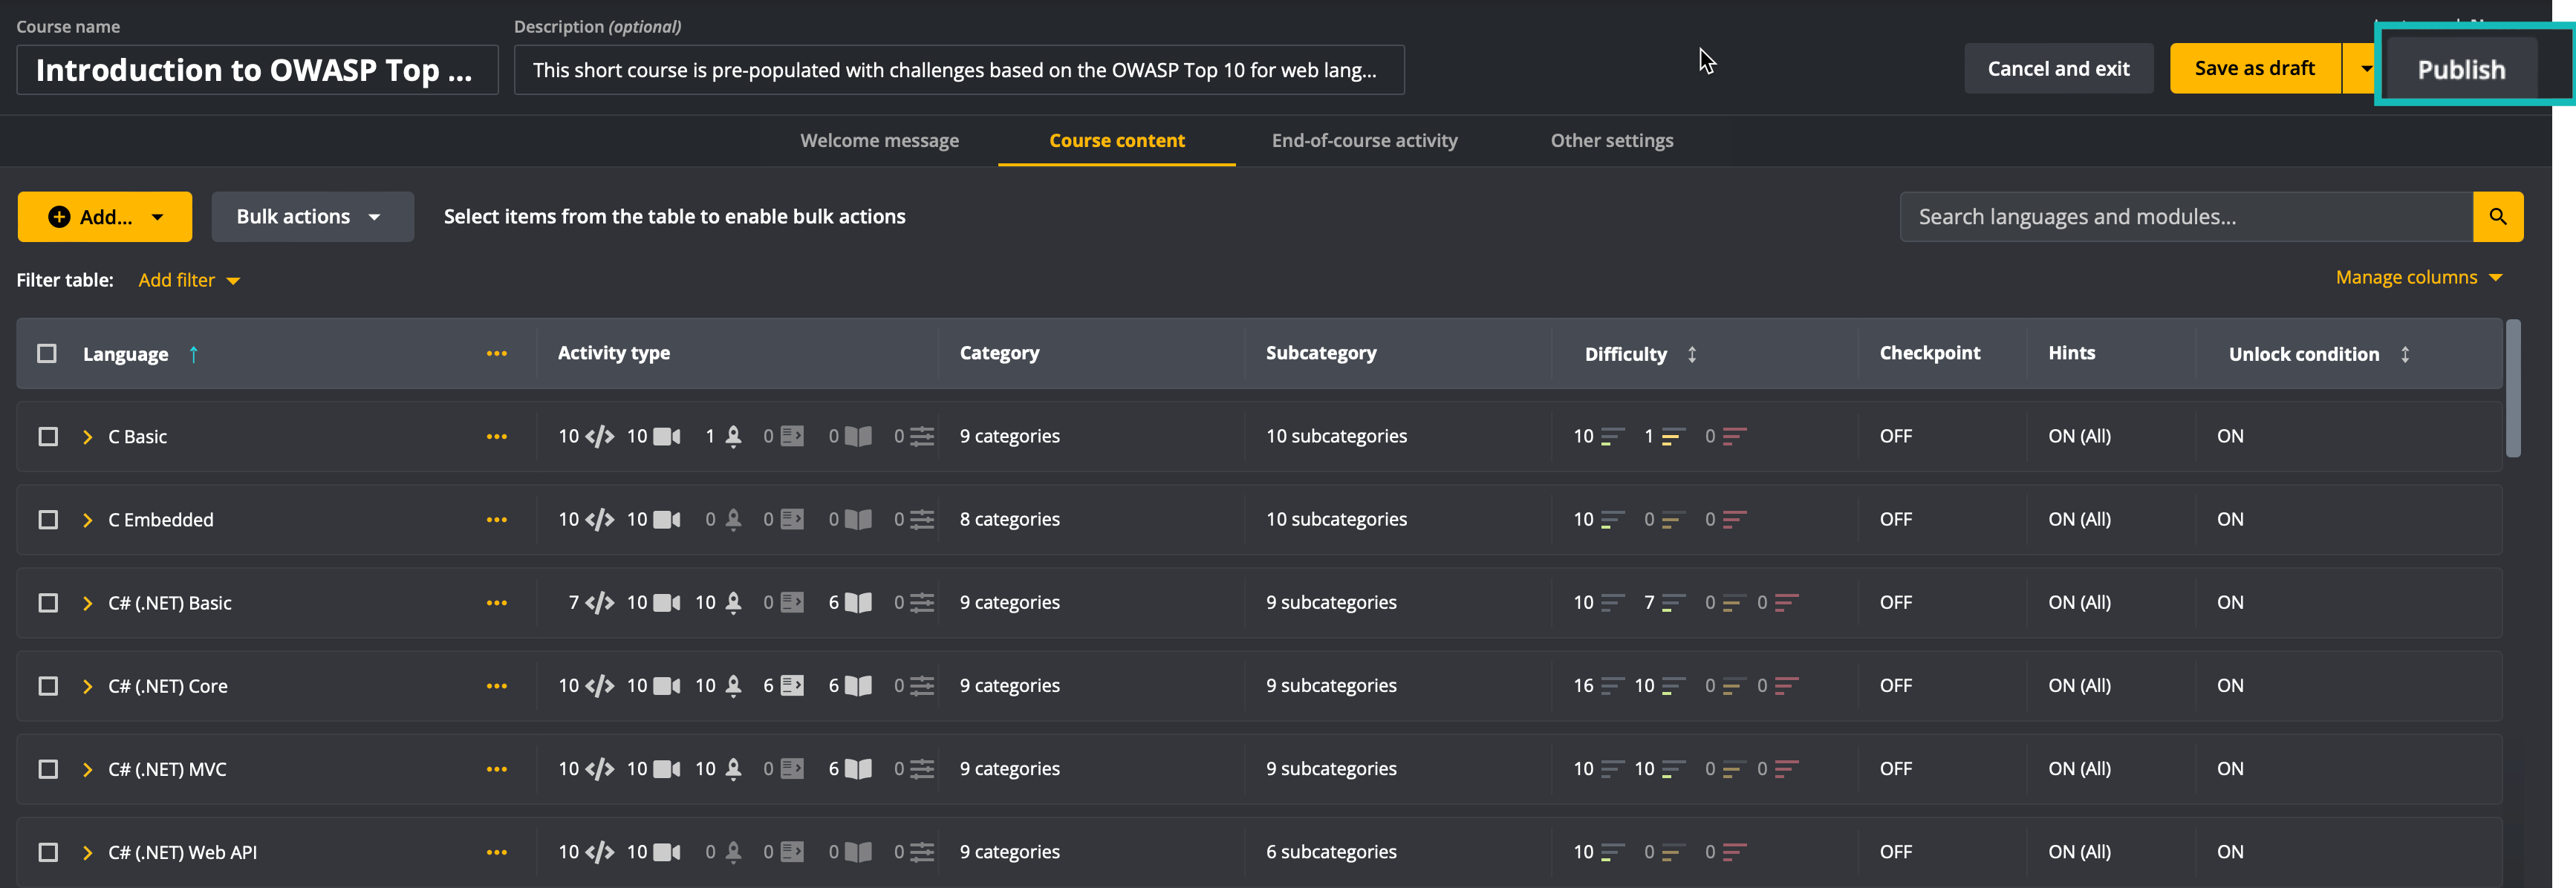Open three-dot menu for C Basic row
This screenshot has width=2576, height=888.
[497, 437]
